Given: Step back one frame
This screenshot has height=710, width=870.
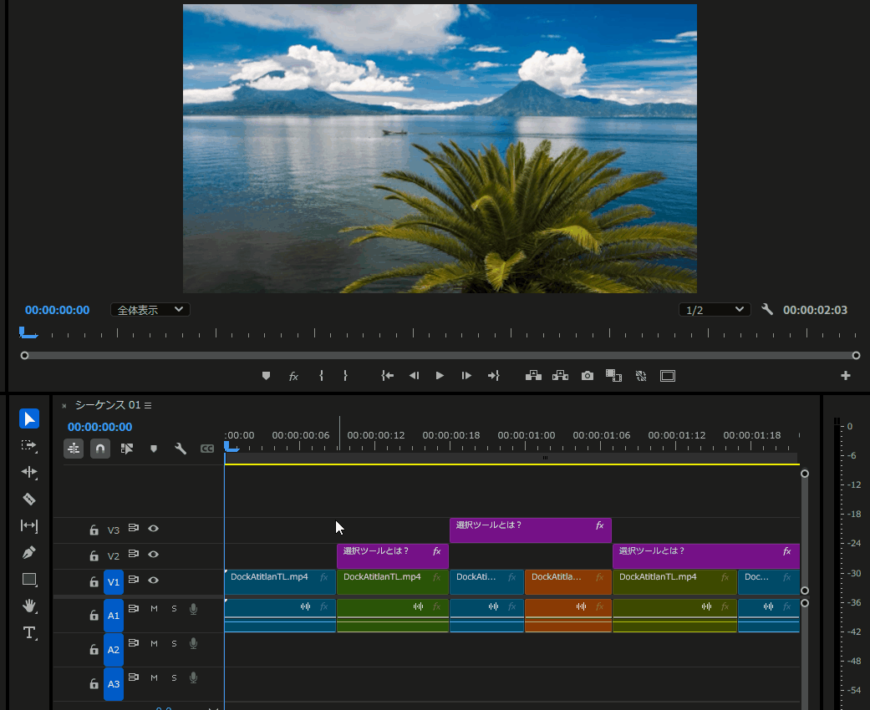Looking at the screenshot, I should 414,376.
